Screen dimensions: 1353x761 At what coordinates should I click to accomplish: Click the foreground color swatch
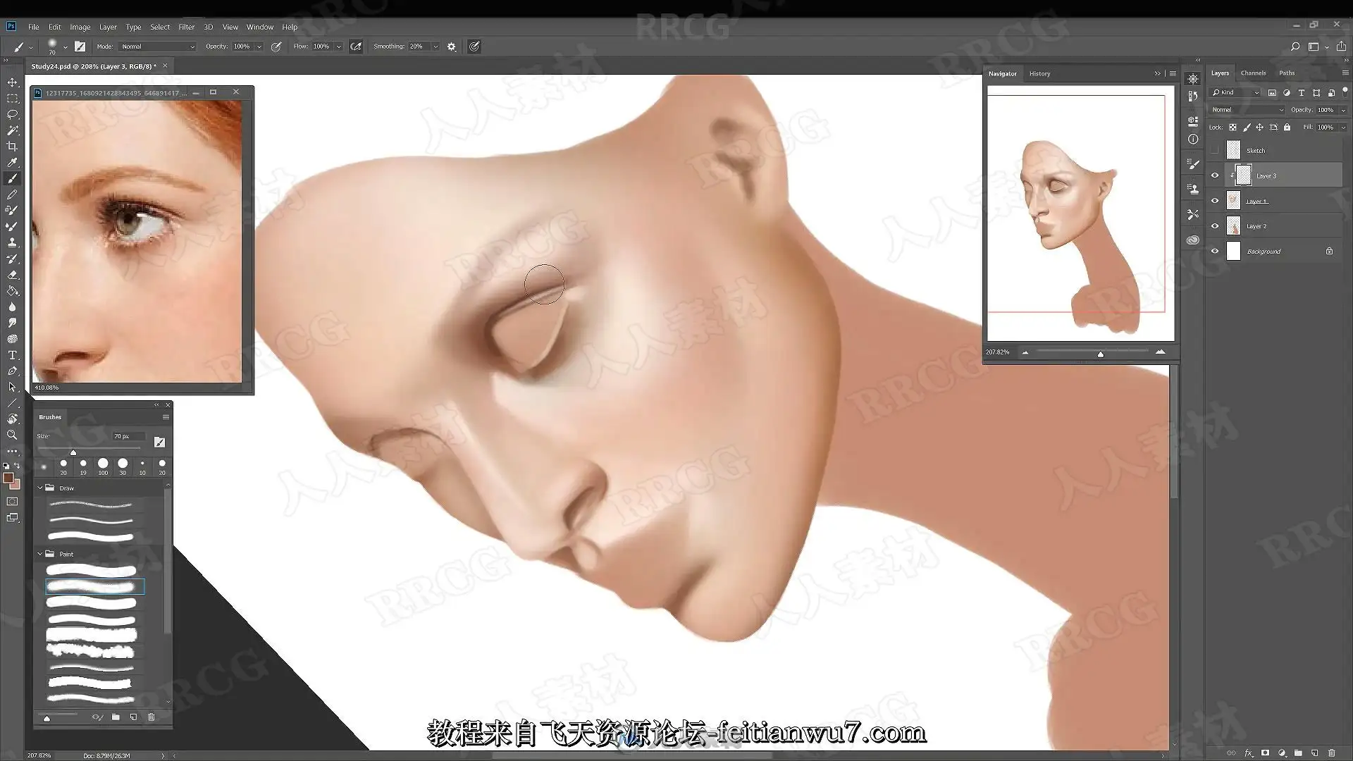coord(8,478)
